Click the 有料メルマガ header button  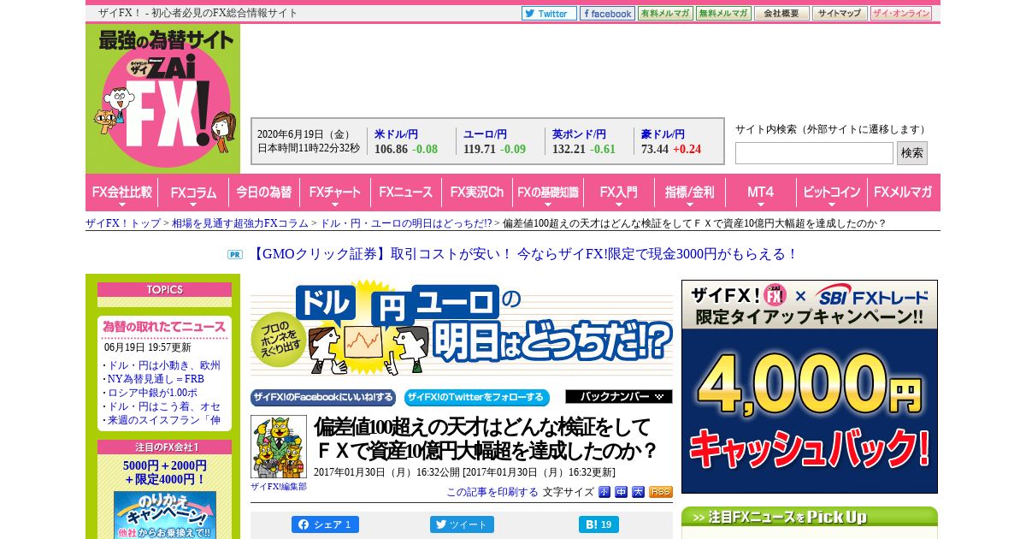665,14
